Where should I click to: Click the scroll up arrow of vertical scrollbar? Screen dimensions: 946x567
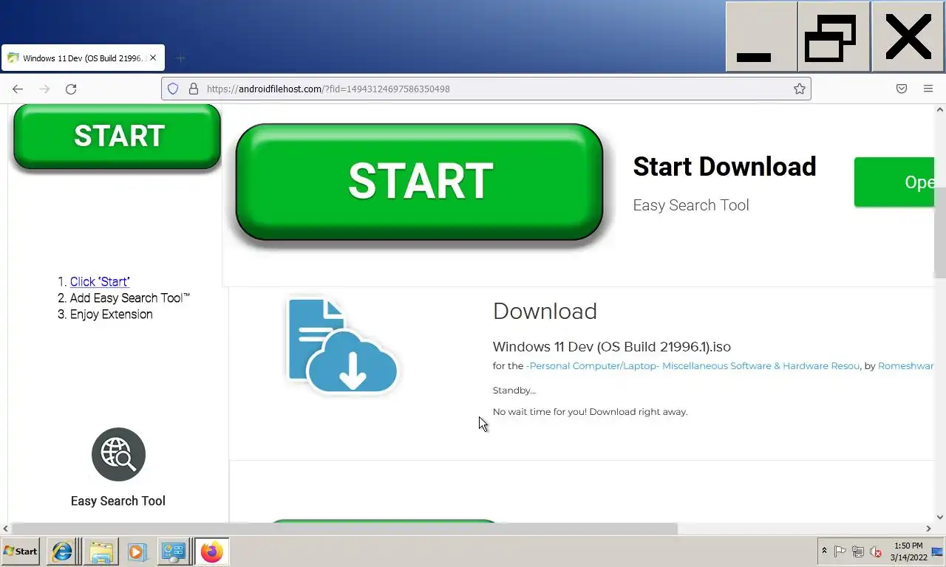pos(940,109)
